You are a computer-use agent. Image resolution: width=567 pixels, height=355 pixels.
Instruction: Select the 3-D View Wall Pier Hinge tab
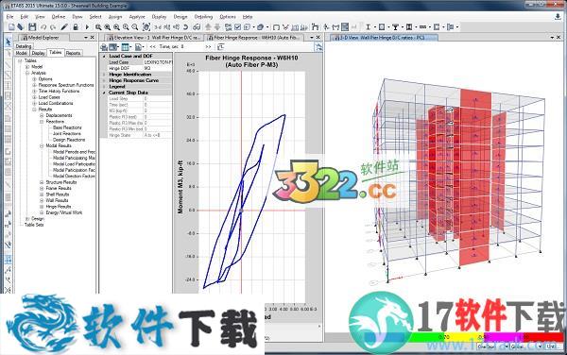(x=384, y=37)
